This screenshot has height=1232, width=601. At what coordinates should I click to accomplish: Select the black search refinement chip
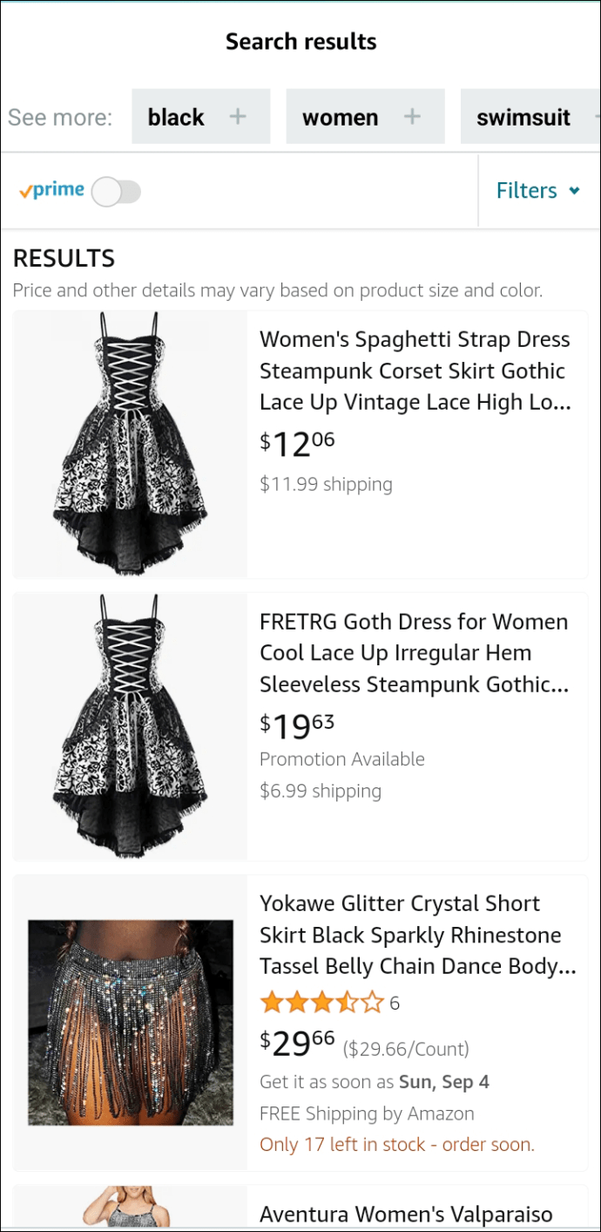[177, 117]
